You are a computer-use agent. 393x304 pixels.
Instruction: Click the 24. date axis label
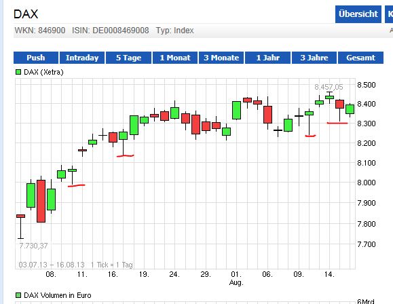(174, 274)
